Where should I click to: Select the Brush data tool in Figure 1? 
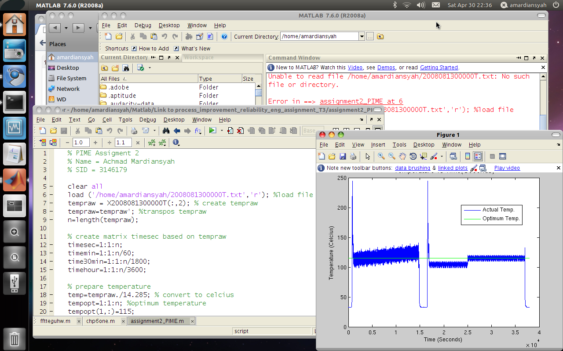[434, 156]
